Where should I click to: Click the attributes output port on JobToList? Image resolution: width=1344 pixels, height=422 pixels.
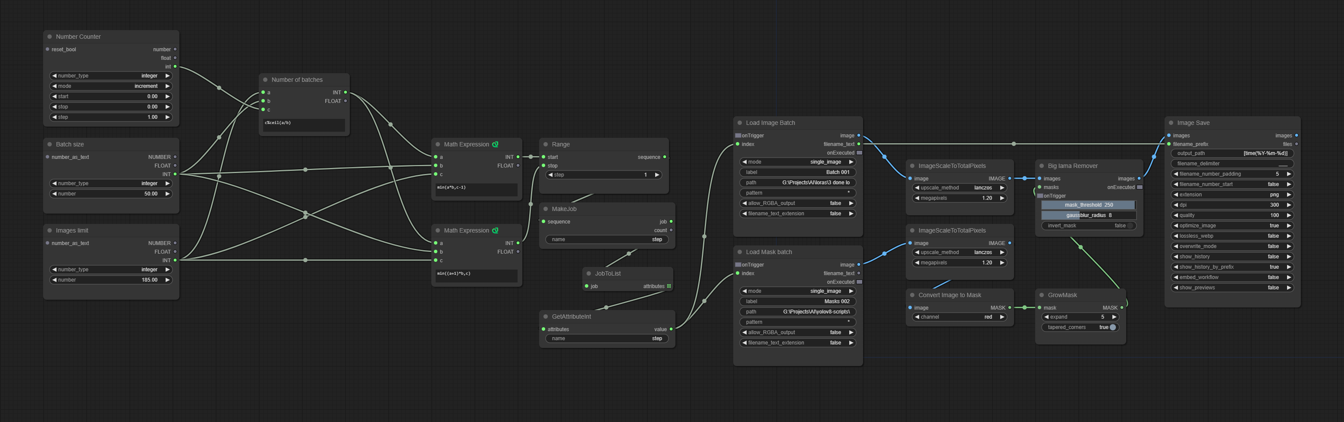click(669, 286)
